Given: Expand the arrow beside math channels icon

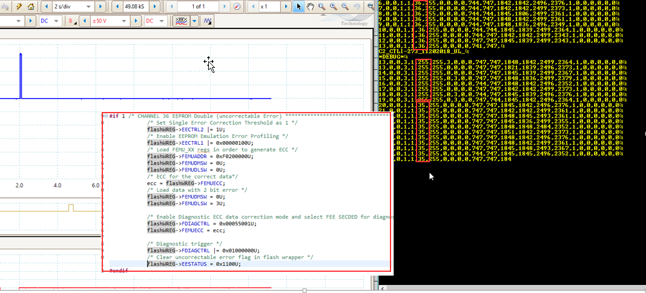Looking at the screenshot, I should [194, 21].
